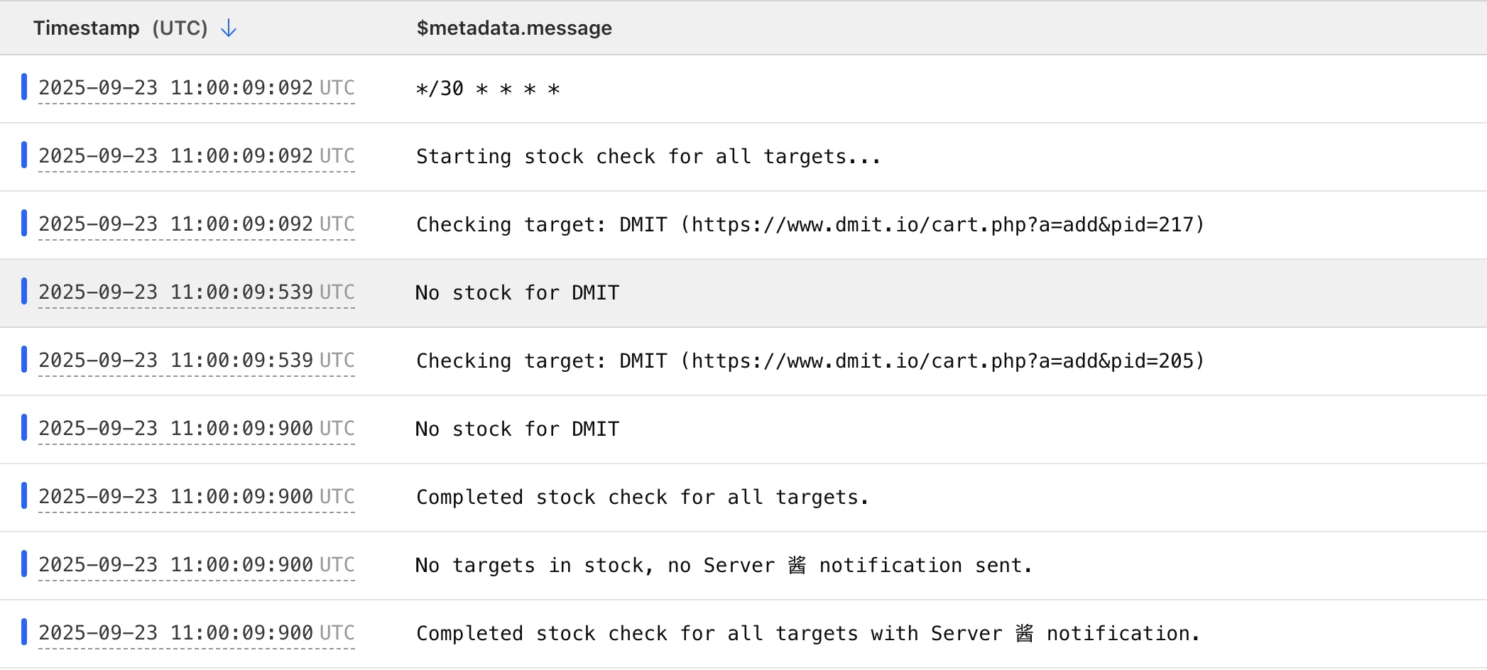Open the highlighted 'No stock for DMIT' entry
This screenshot has width=1487, height=670.
[x=517, y=293]
